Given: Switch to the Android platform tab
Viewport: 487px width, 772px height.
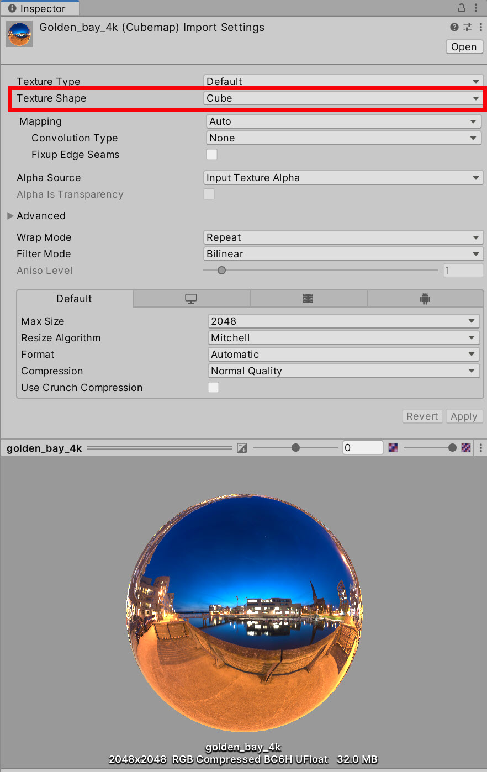Looking at the screenshot, I should click(x=425, y=299).
